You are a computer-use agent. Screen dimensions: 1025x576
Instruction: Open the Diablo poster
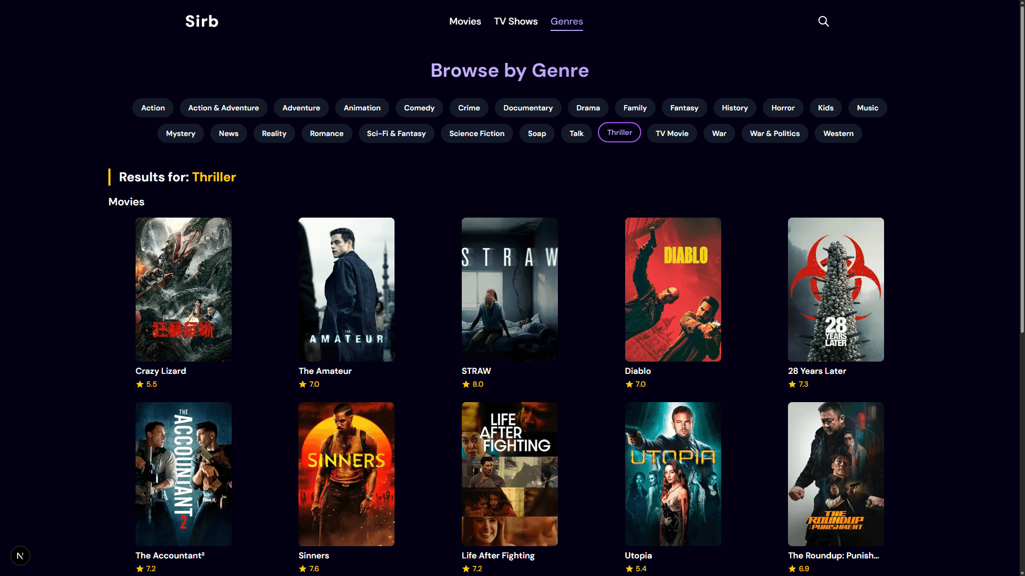[673, 290]
